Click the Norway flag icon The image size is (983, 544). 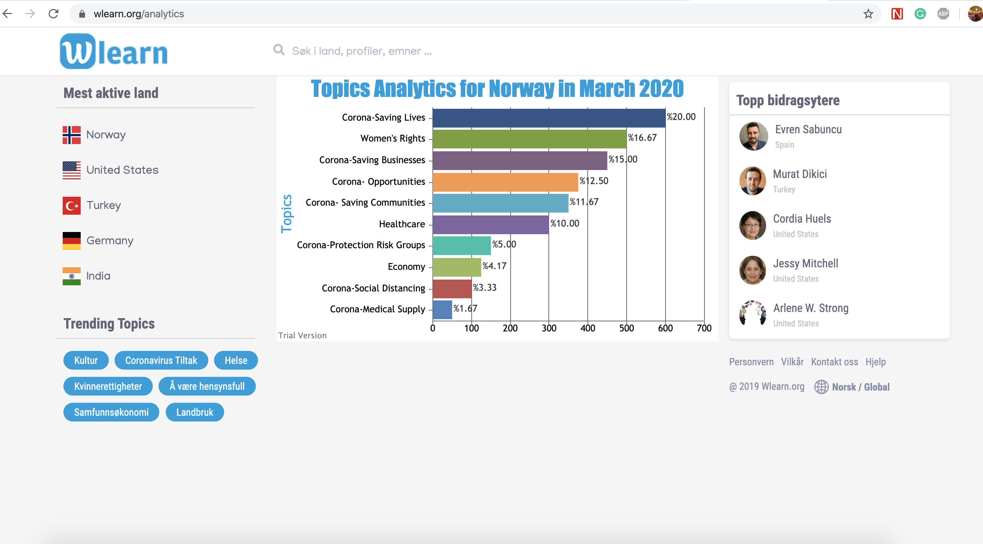coord(71,135)
